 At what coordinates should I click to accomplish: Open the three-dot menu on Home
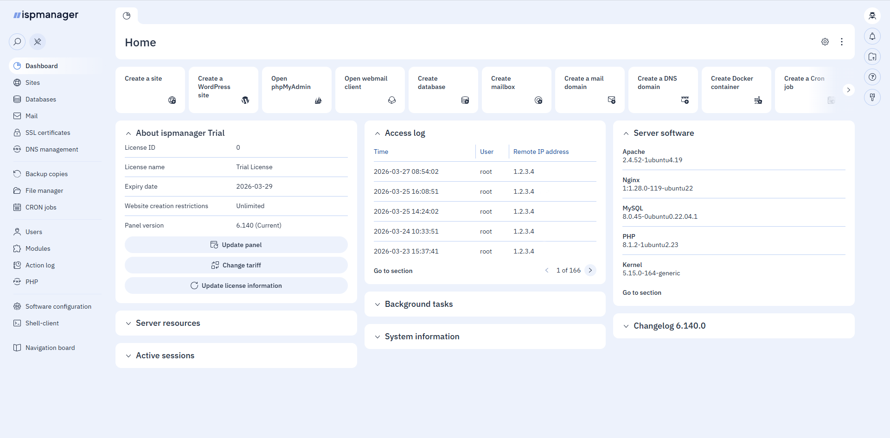click(x=842, y=42)
